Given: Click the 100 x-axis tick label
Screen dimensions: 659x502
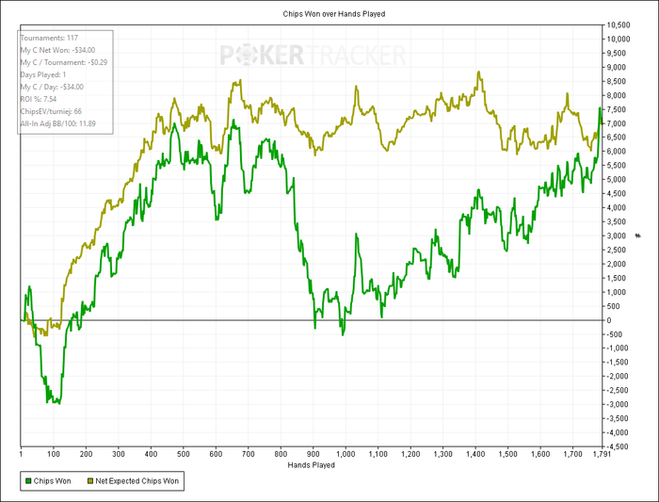Looking at the screenshot, I should click(54, 454).
